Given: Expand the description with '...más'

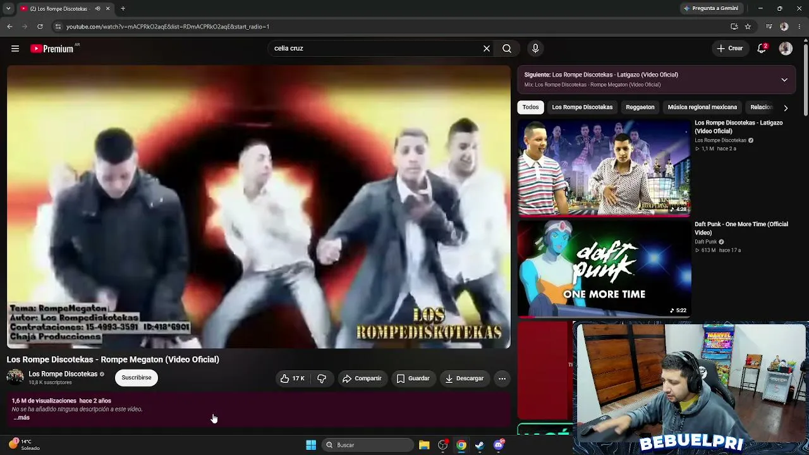Looking at the screenshot, I should 21,418.
